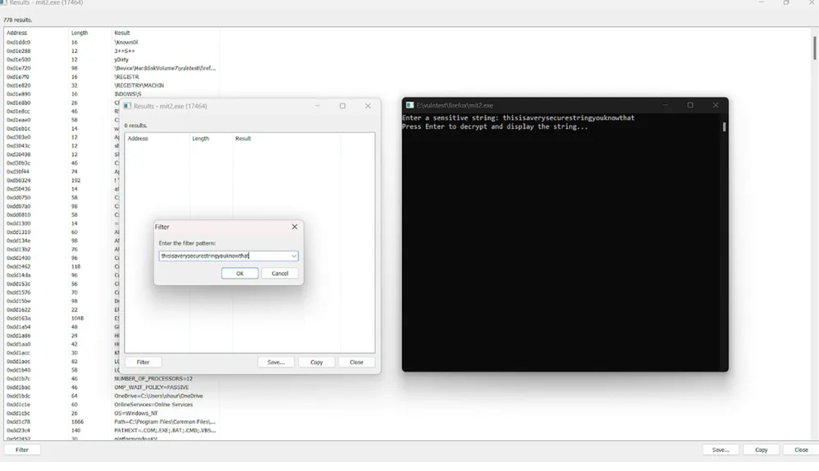Click into the filter pattern text field

click(225, 256)
